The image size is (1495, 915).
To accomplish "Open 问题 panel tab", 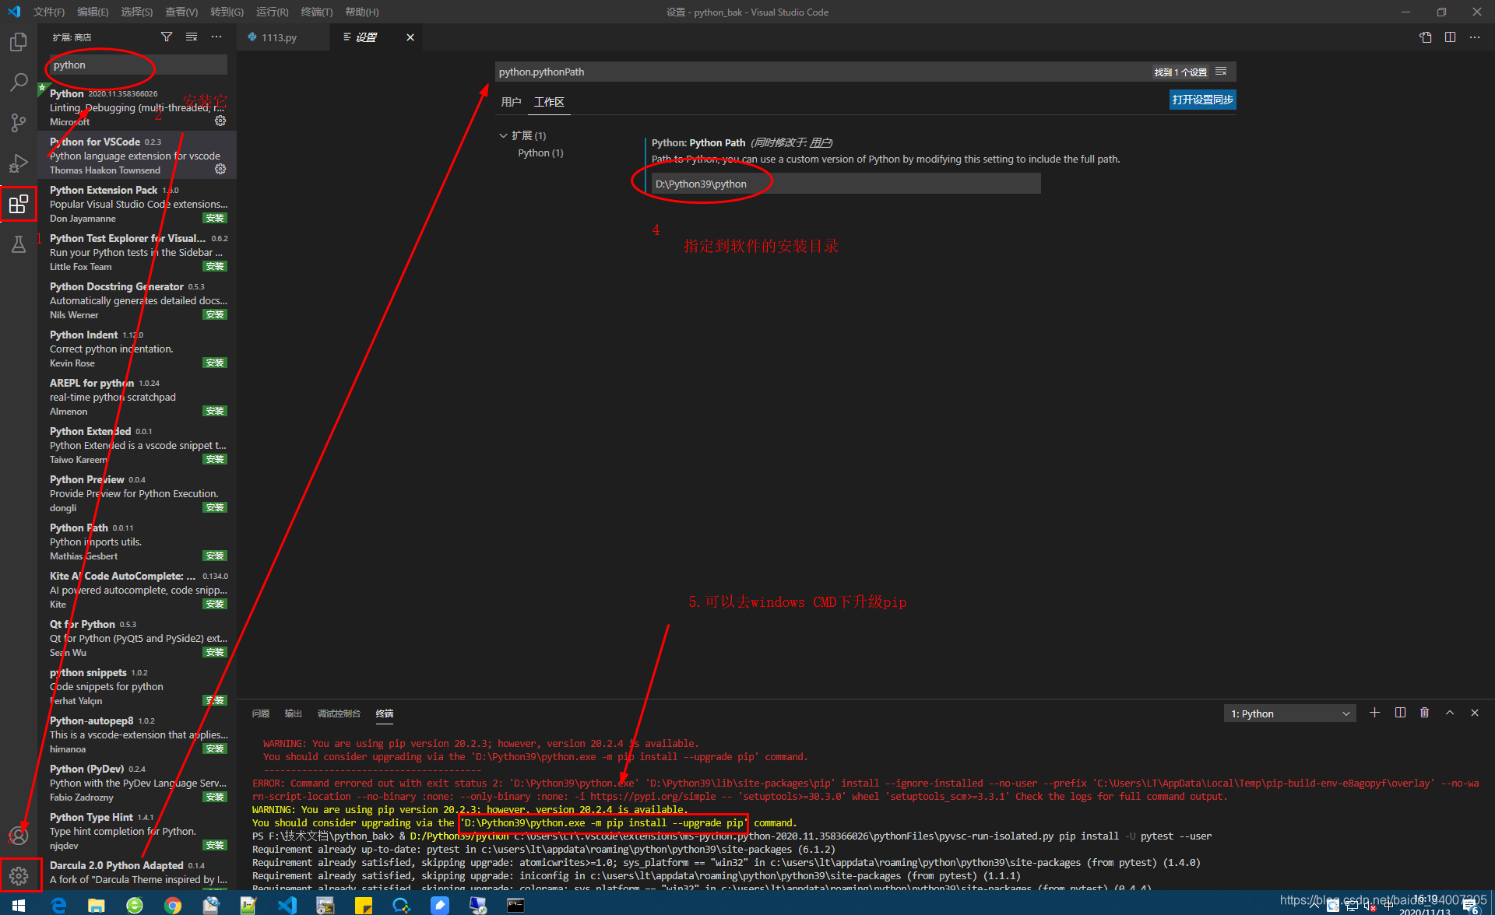I will click(x=261, y=713).
